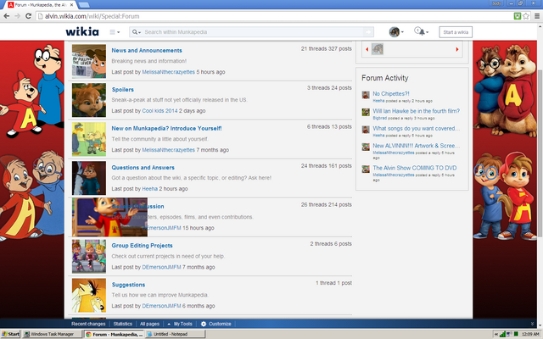
Task: Open the notifications bell dropdown
Action: pyautogui.click(x=421, y=32)
